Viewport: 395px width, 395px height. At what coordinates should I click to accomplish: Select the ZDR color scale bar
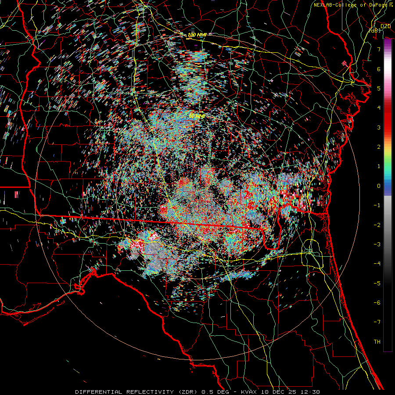pyautogui.click(x=388, y=195)
